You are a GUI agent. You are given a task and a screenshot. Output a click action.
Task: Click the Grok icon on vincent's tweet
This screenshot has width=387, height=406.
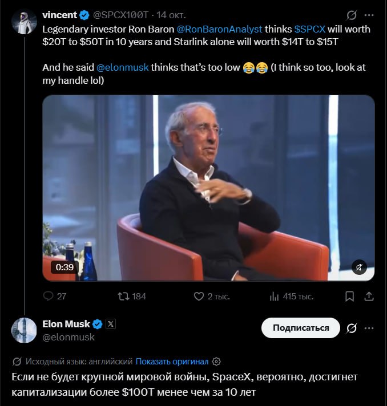pyautogui.click(x=352, y=15)
